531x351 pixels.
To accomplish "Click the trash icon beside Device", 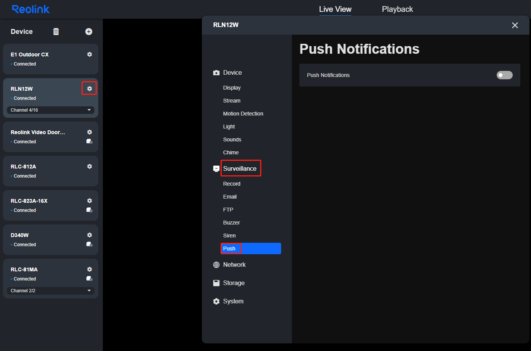I will 56,32.
